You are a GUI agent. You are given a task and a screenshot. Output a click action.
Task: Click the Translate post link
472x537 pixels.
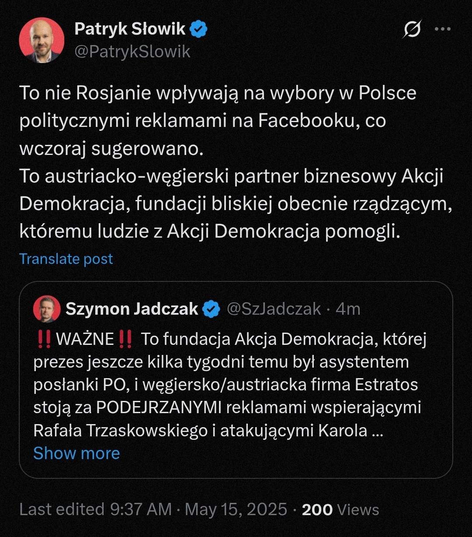point(66,259)
